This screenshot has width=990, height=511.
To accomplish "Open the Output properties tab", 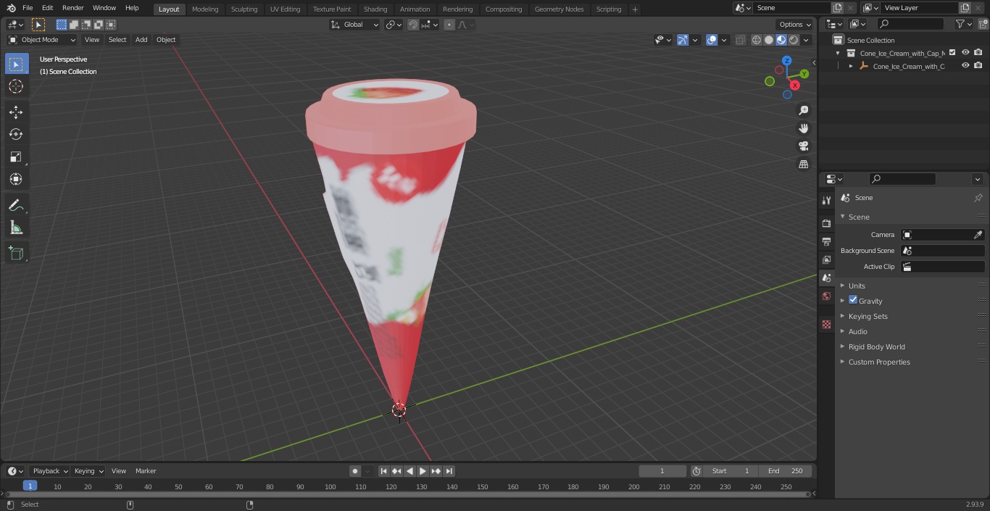I will tap(826, 241).
